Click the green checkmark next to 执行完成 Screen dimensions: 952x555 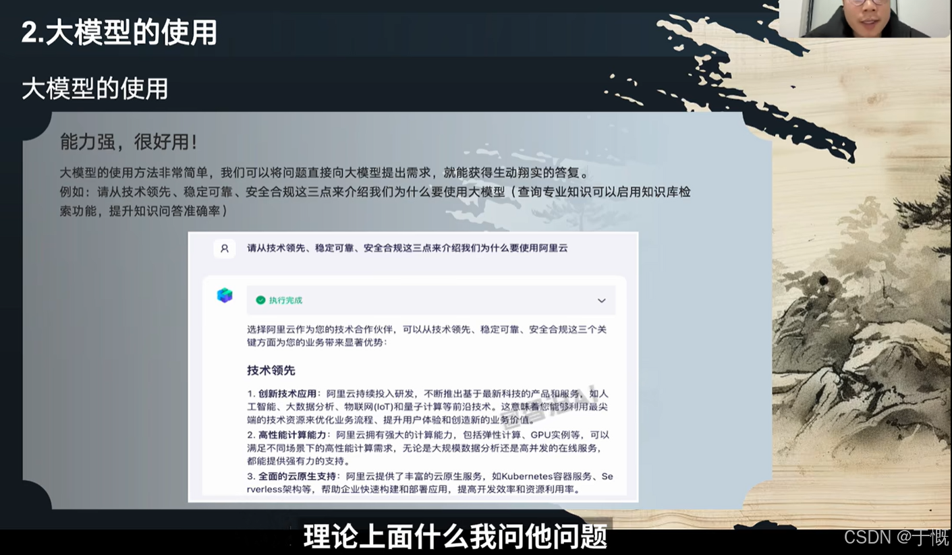pyautogui.click(x=260, y=300)
